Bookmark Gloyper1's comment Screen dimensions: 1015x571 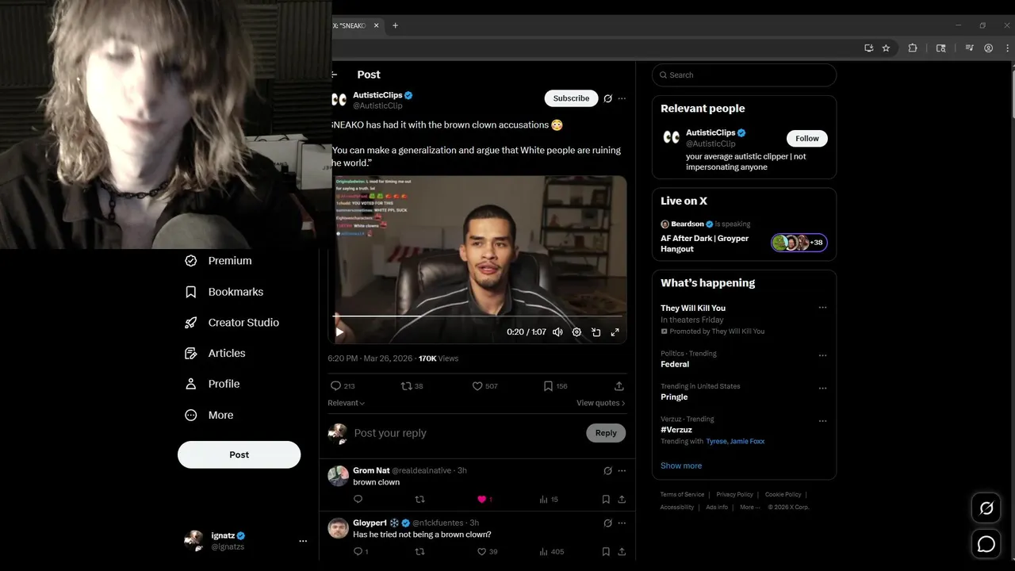coord(606,551)
